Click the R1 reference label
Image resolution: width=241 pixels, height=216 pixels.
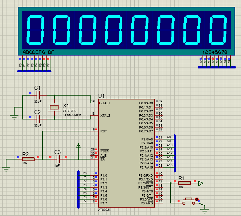[x=181, y=179]
